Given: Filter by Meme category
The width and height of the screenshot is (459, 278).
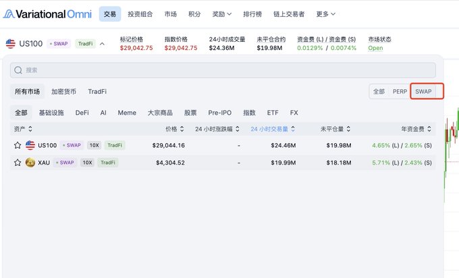Looking at the screenshot, I should (127, 113).
